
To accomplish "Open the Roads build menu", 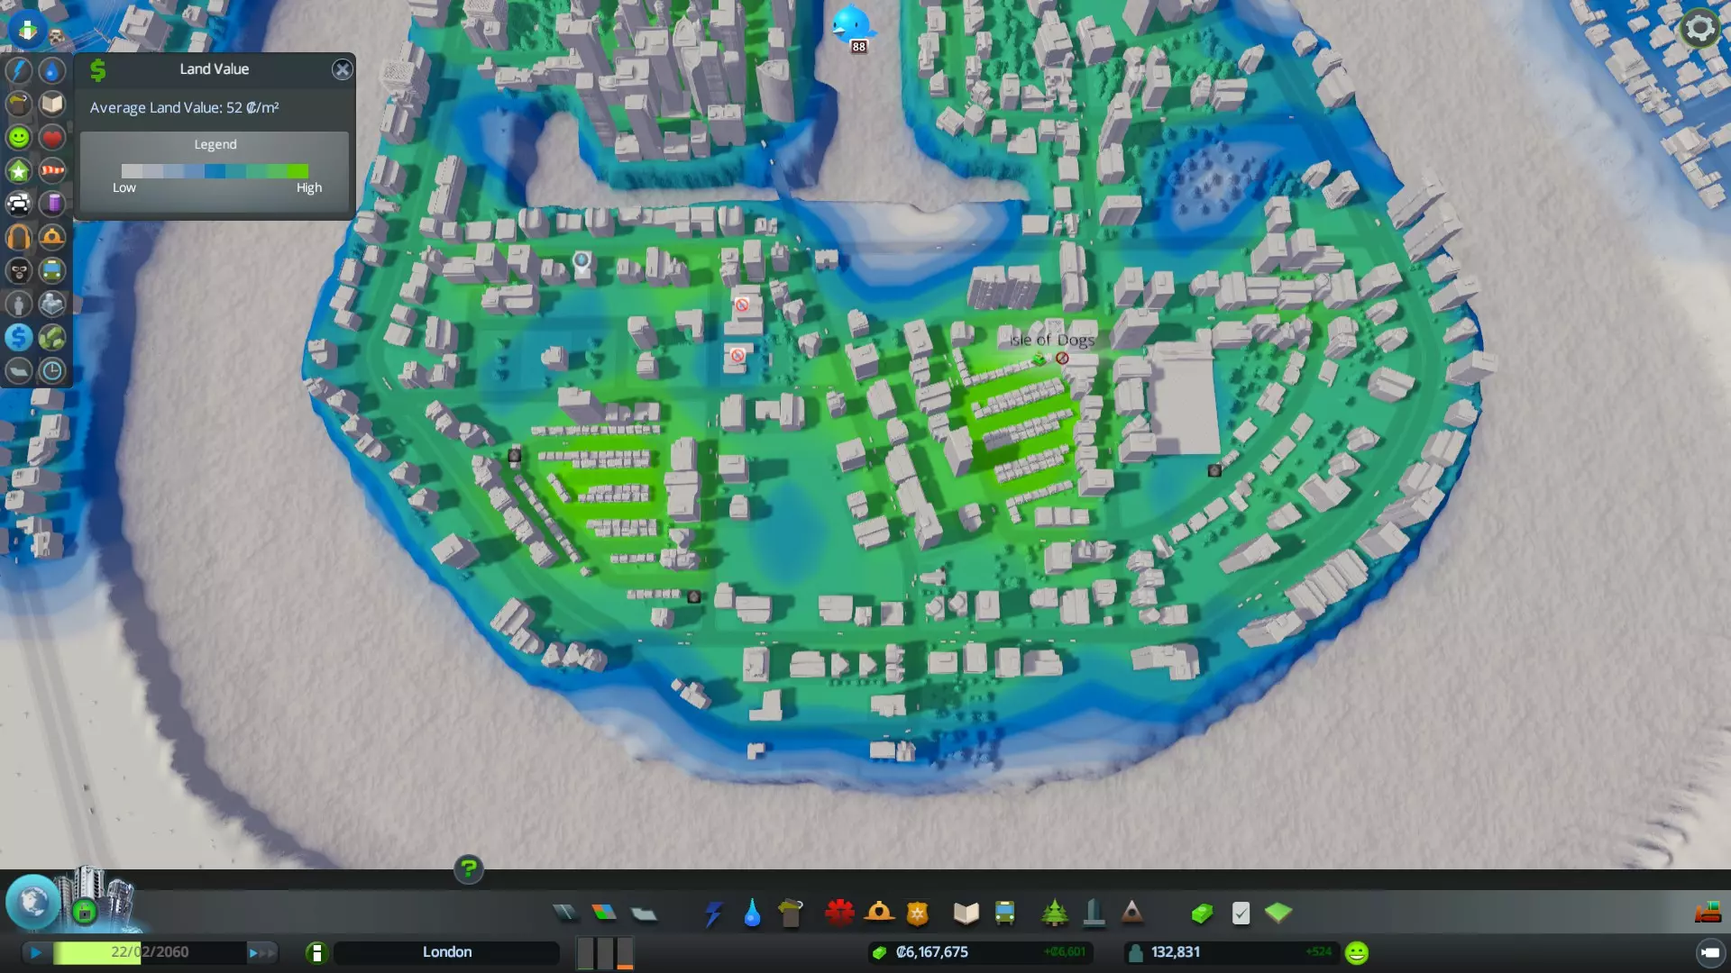I will coord(565,914).
